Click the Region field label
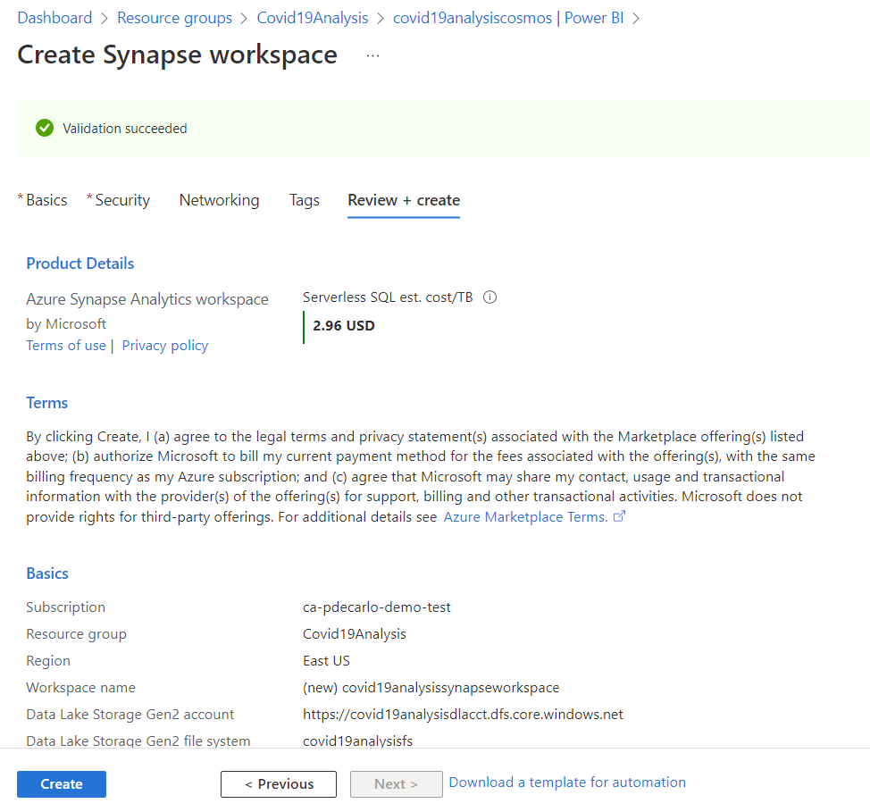Viewport: 870px width, 812px height. [48, 660]
